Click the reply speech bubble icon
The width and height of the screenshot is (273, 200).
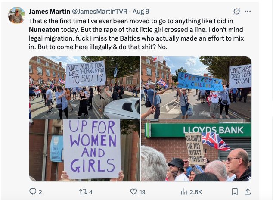tap(33, 191)
